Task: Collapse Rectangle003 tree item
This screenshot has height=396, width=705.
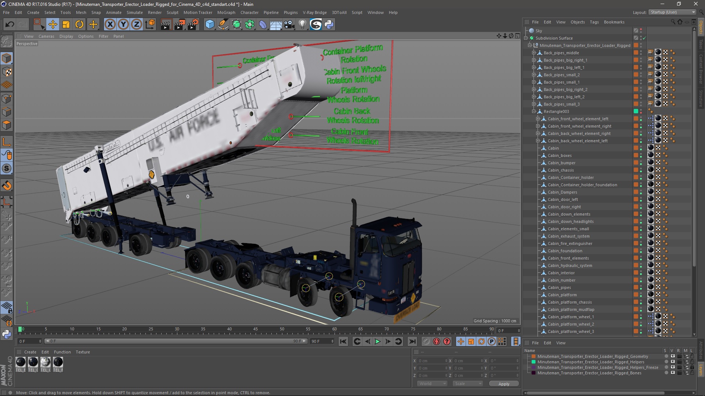Action: (x=534, y=111)
